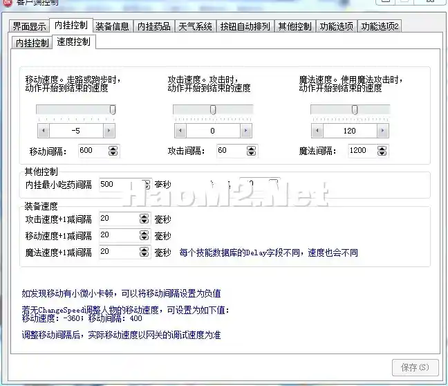Click the 攻击速度 description text
The height and width of the screenshot is (386, 448).
click(209, 84)
